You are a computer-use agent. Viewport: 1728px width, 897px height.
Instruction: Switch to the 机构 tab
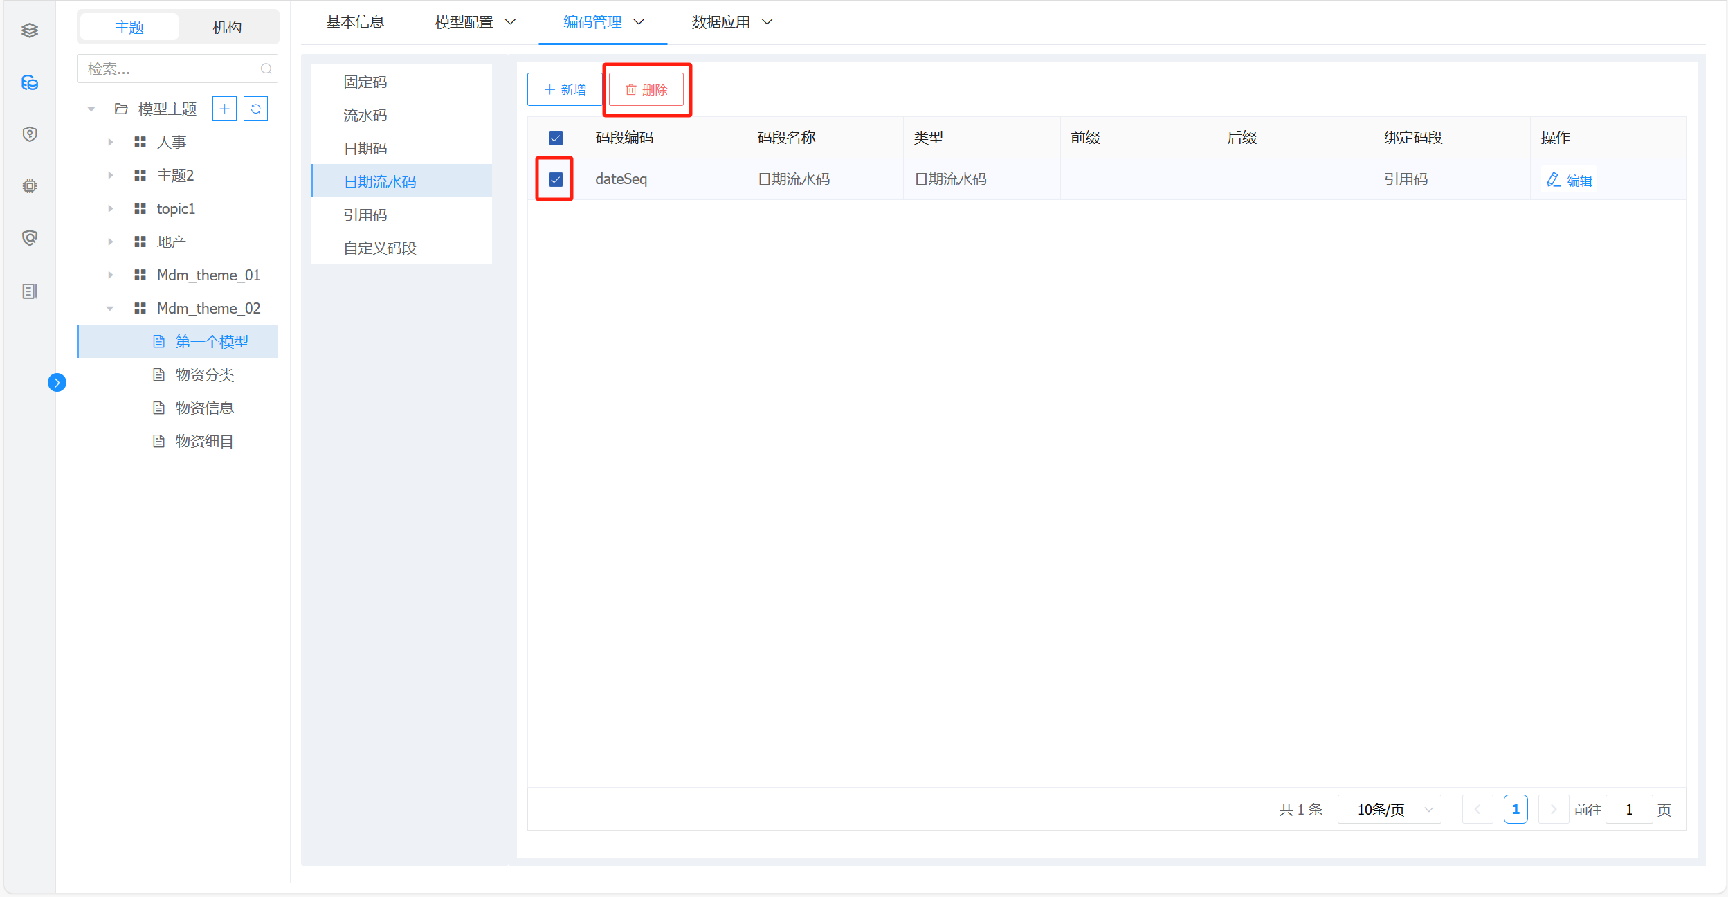227,27
